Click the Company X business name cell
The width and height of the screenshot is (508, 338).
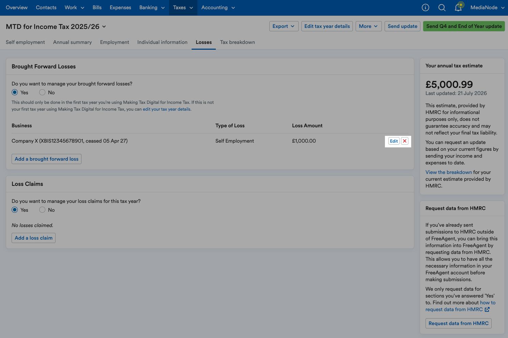click(x=70, y=141)
